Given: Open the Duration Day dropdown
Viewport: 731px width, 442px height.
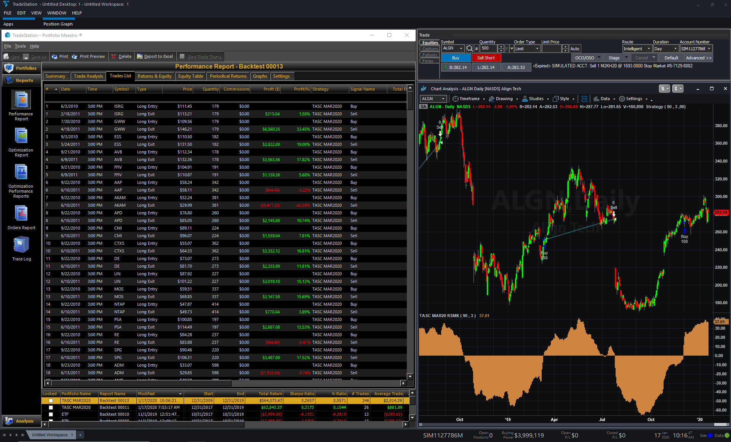Looking at the screenshot, I should click(x=675, y=49).
